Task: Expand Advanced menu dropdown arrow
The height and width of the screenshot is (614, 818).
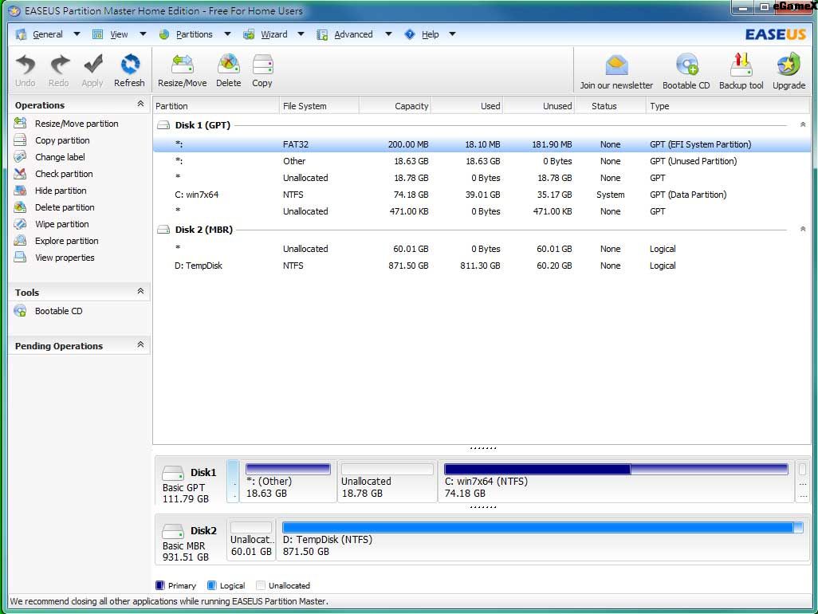Action: [x=388, y=34]
